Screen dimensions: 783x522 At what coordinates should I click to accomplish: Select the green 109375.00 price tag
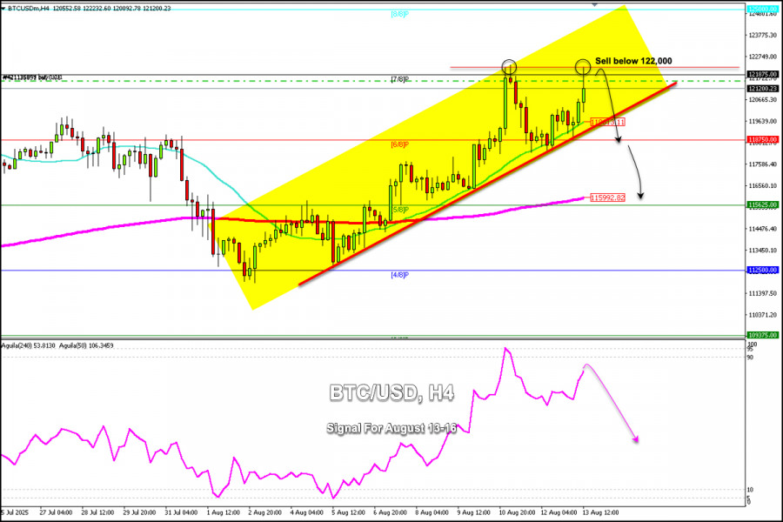[x=762, y=335]
